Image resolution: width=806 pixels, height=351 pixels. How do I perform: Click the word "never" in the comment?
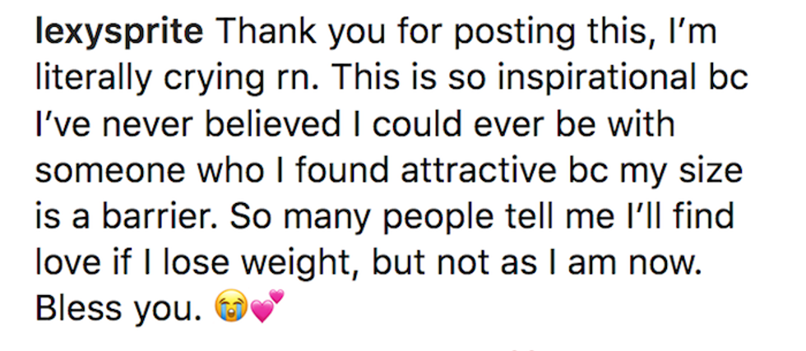pos(112,125)
